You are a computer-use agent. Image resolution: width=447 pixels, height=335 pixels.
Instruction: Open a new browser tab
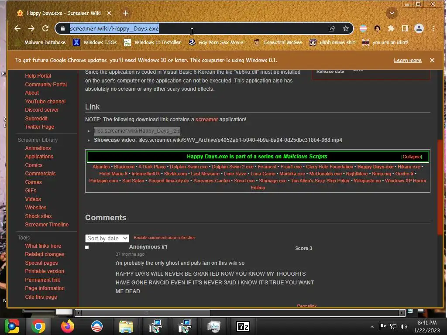coord(126,13)
